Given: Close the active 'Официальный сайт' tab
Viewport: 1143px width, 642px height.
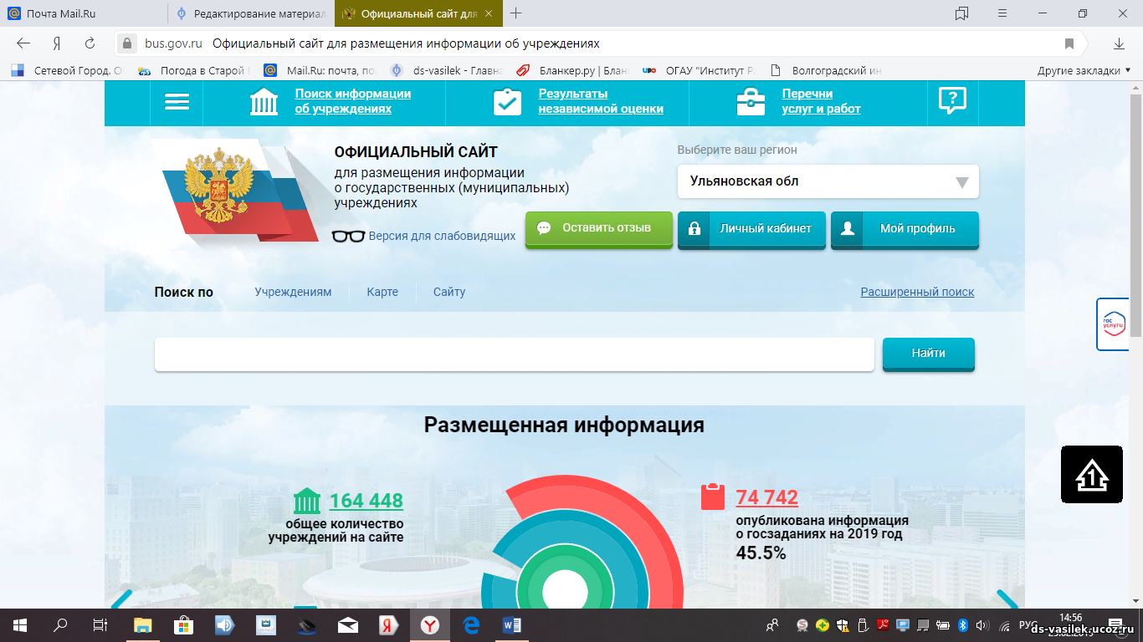Looking at the screenshot, I should click(x=489, y=13).
